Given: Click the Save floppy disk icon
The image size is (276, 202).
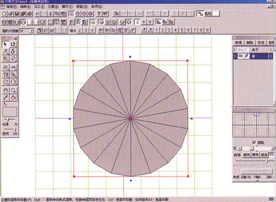Looking at the screenshot, I should (17, 14).
